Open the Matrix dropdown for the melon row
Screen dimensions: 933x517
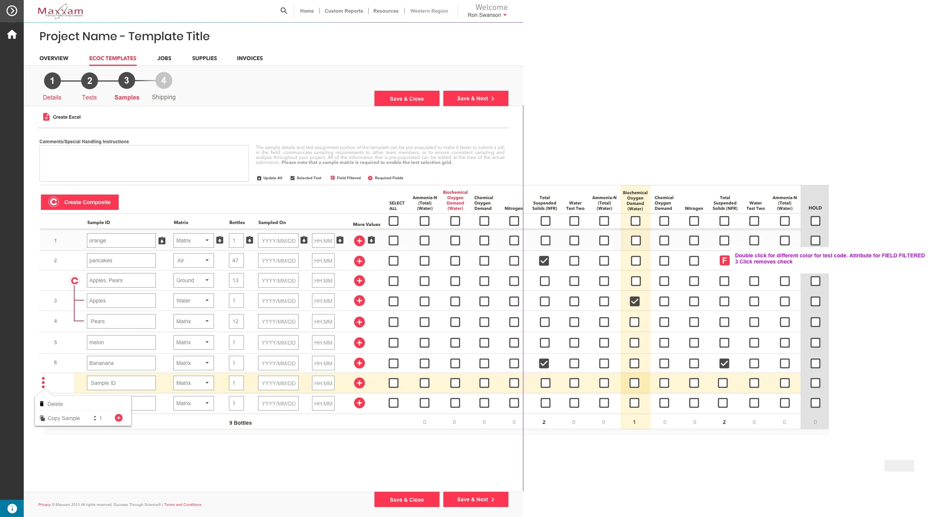pyautogui.click(x=193, y=342)
